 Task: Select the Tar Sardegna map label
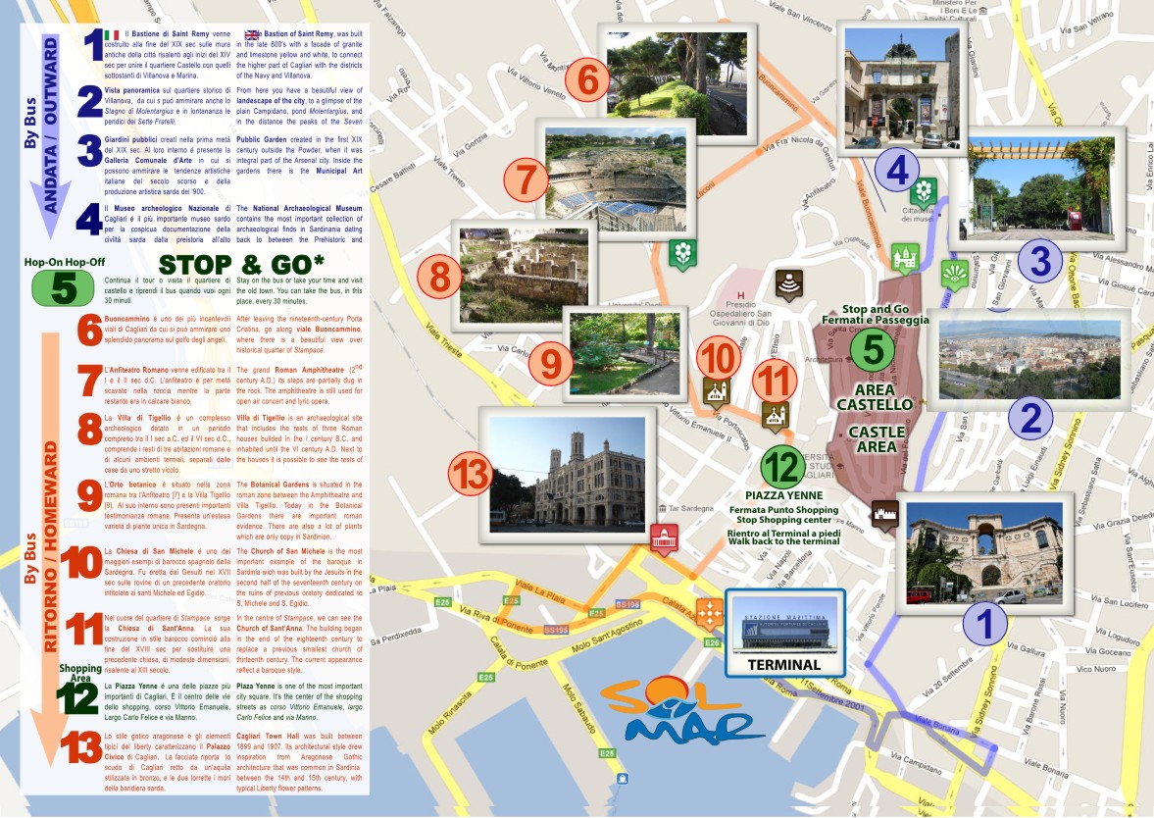(686, 508)
